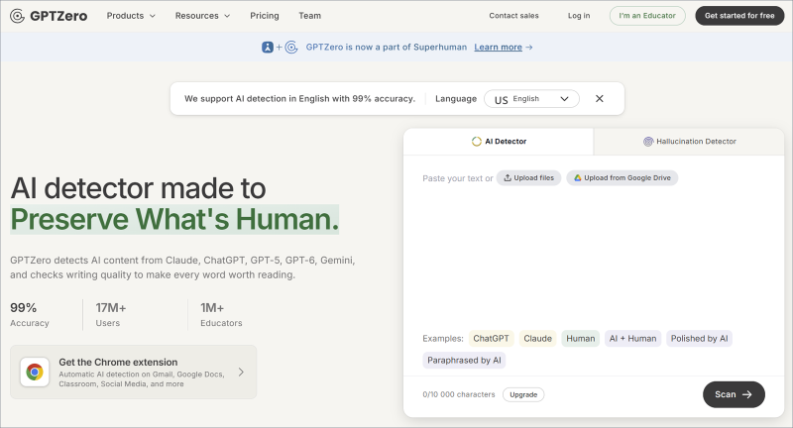Image resolution: width=793 pixels, height=428 pixels.
Task: Click the Superhuman icon in the banner
Action: pos(268,47)
